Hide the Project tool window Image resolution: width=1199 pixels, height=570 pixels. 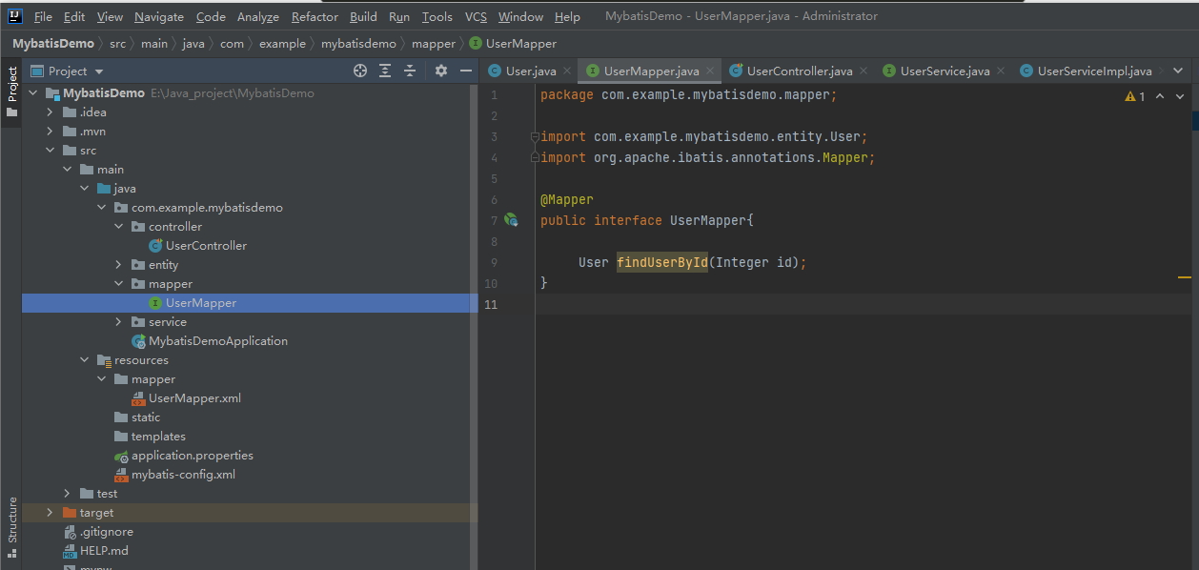(465, 71)
